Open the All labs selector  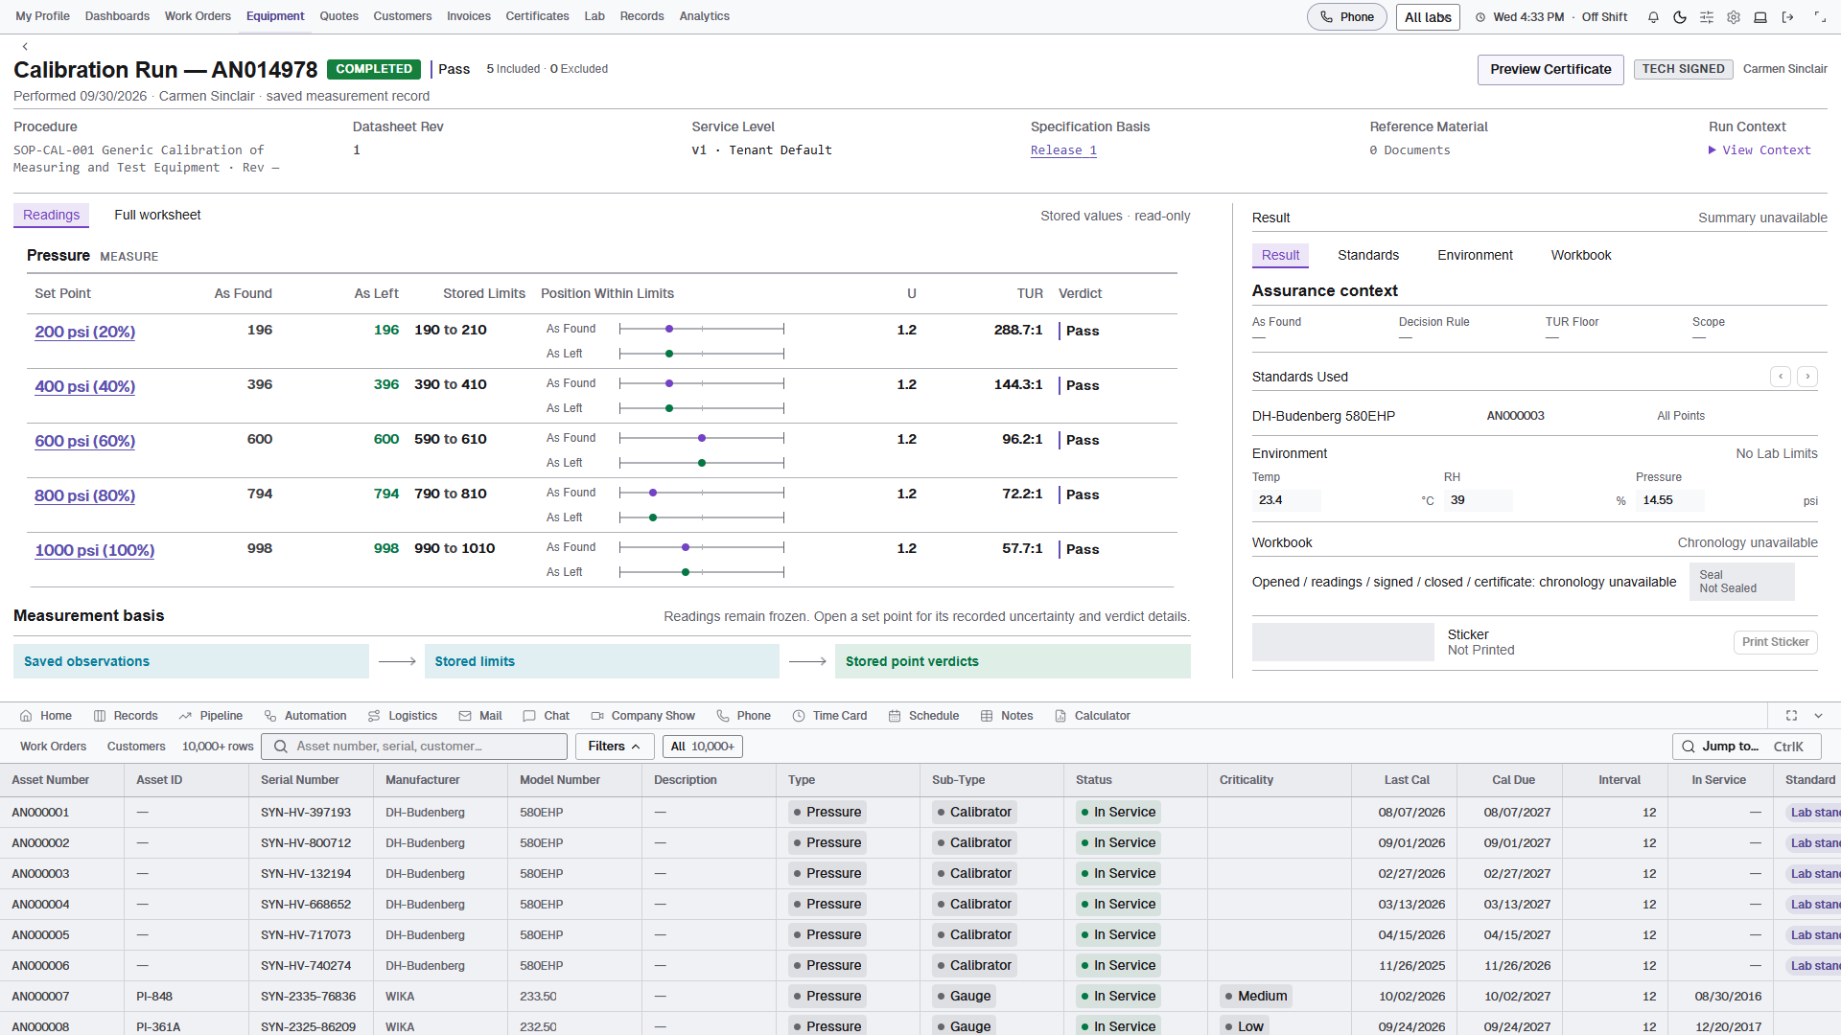[1428, 17]
